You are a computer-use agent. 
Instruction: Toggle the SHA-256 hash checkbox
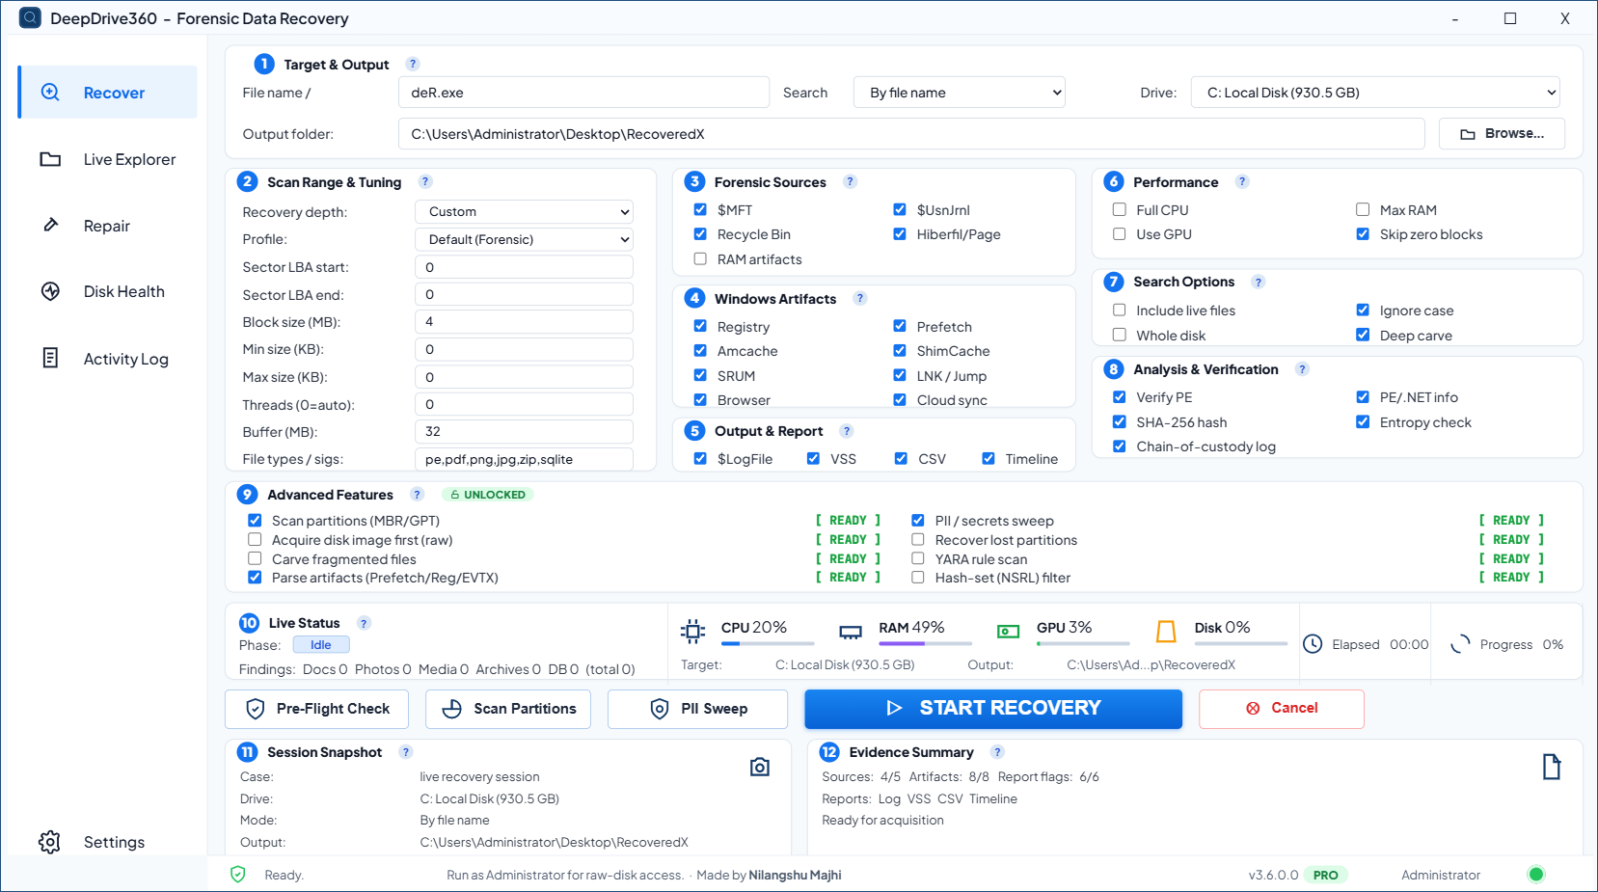tap(1120, 421)
